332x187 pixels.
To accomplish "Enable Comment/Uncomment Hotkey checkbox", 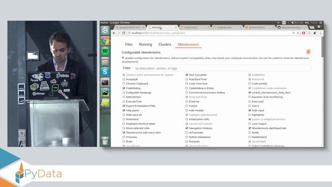I will (187, 92).
